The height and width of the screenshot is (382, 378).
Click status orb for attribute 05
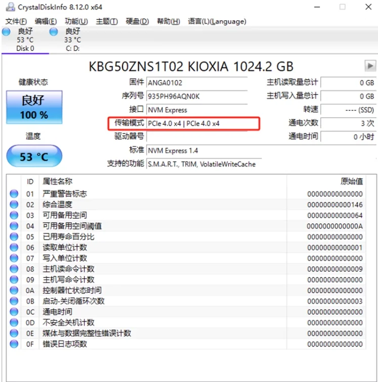pyautogui.click(x=14, y=237)
